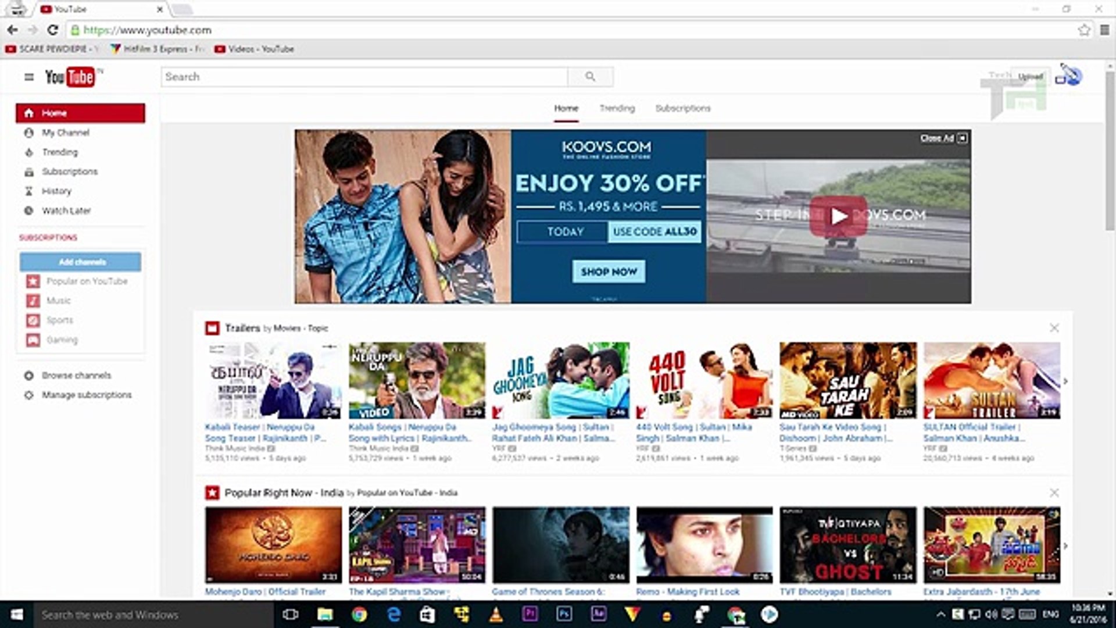1116x628 pixels.
Task: Click the Upload button
Action: (1029, 76)
